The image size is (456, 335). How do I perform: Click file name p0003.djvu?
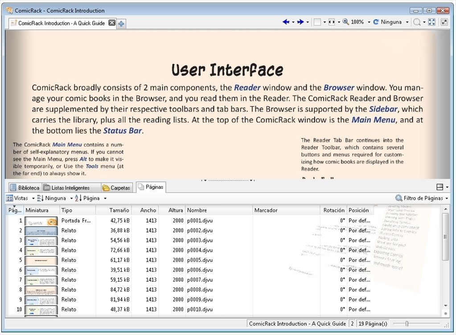(x=200, y=240)
